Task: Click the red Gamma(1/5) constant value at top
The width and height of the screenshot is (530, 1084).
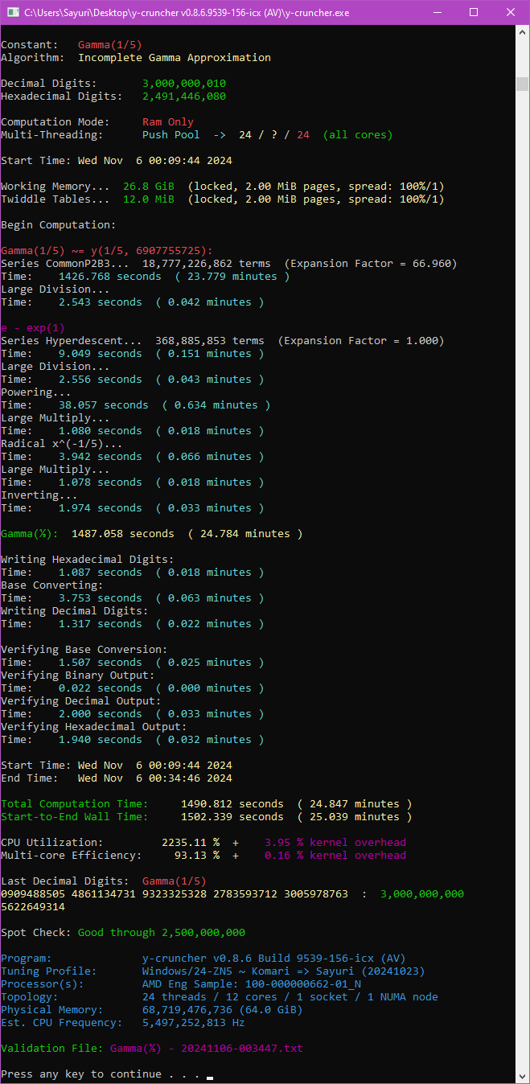Action: coord(110,45)
